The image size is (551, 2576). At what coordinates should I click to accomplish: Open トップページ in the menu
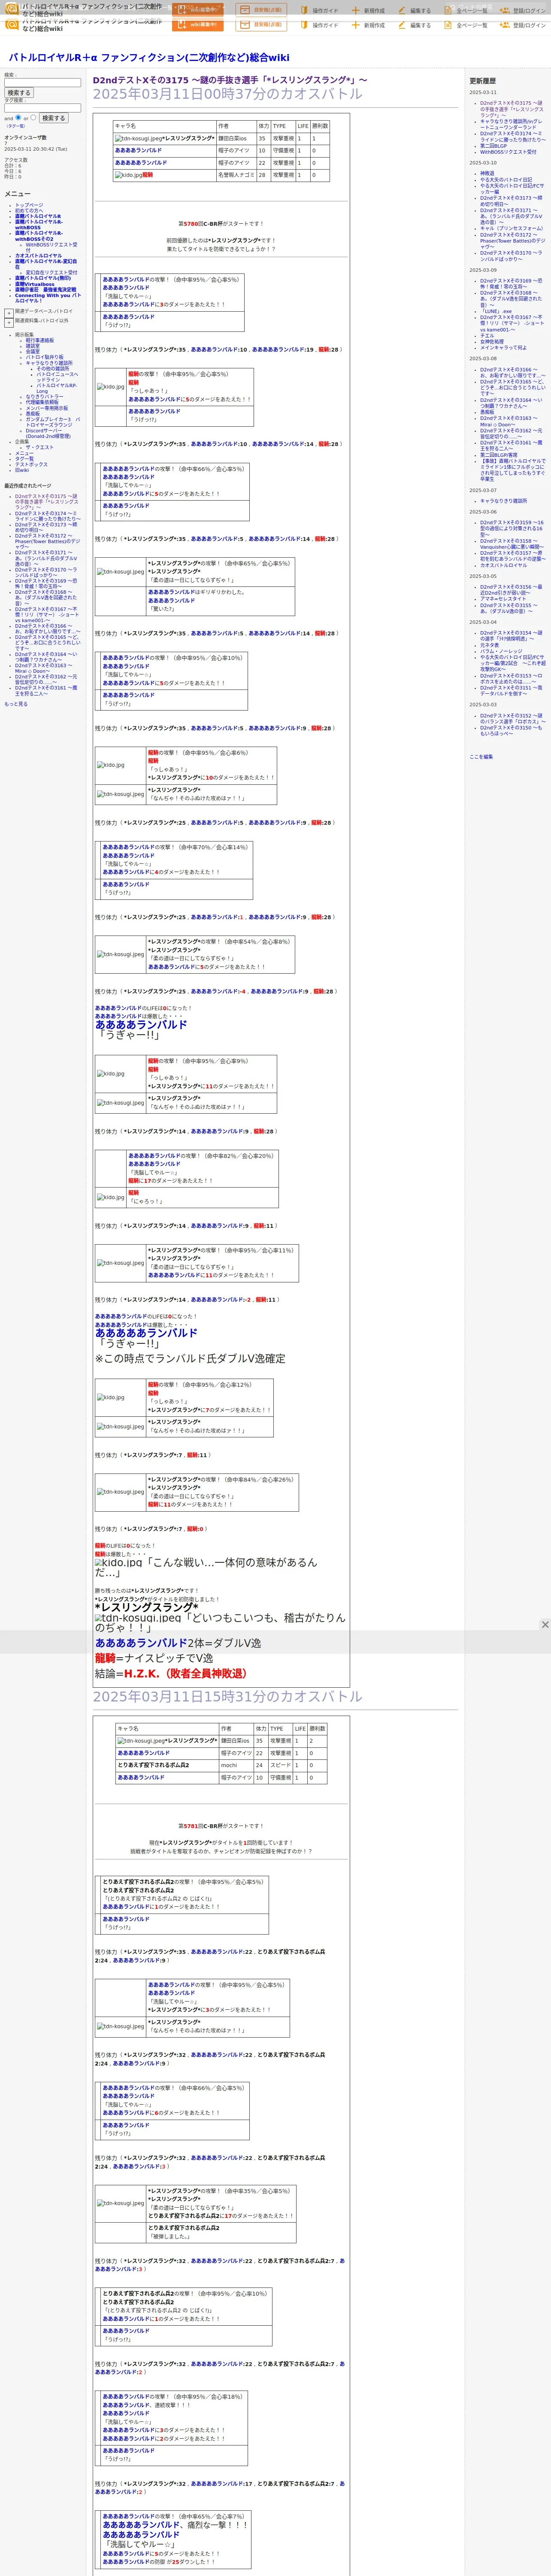29,205
